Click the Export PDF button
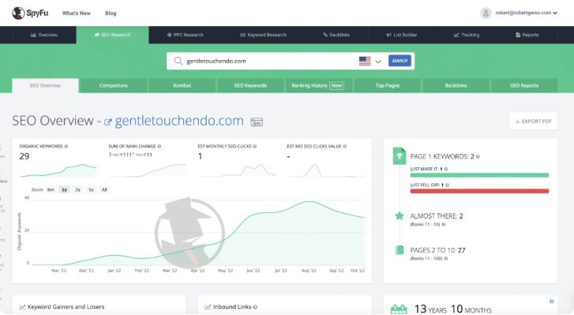Viewport: 574px width, 315px height. pyautogui.click(x=534, y=121)
